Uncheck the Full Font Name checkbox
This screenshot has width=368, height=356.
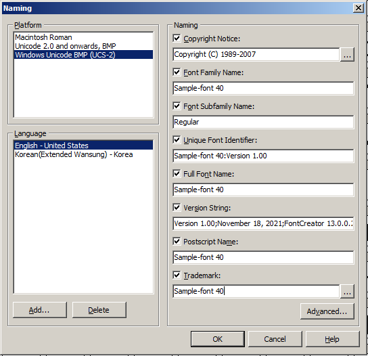[x=177, y=173]
